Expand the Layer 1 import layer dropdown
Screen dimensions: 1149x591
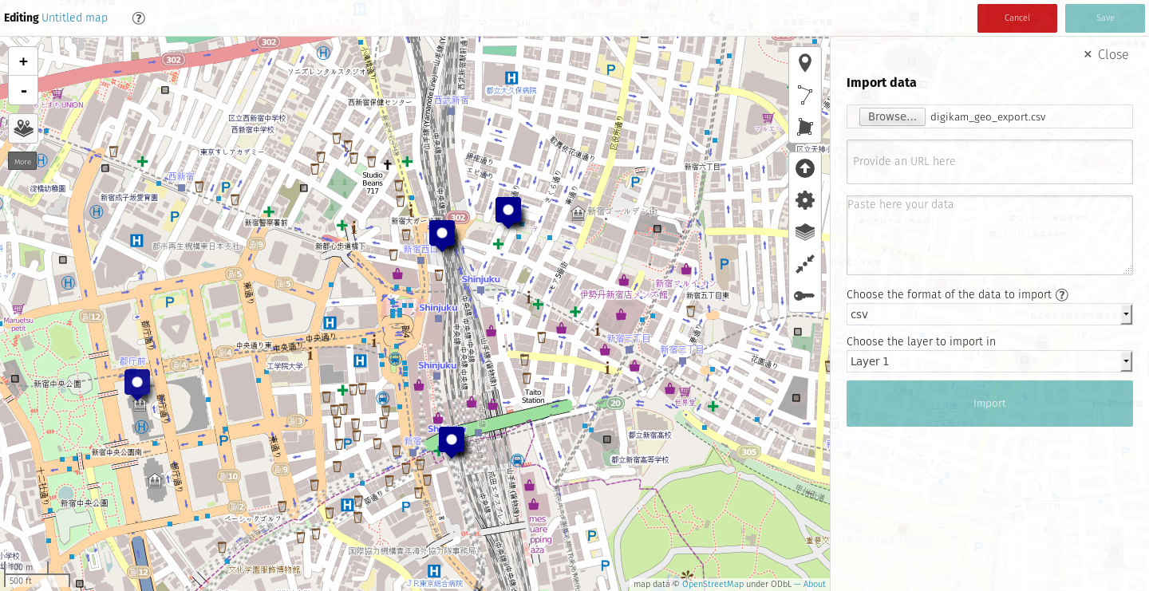tap(989, 361)
